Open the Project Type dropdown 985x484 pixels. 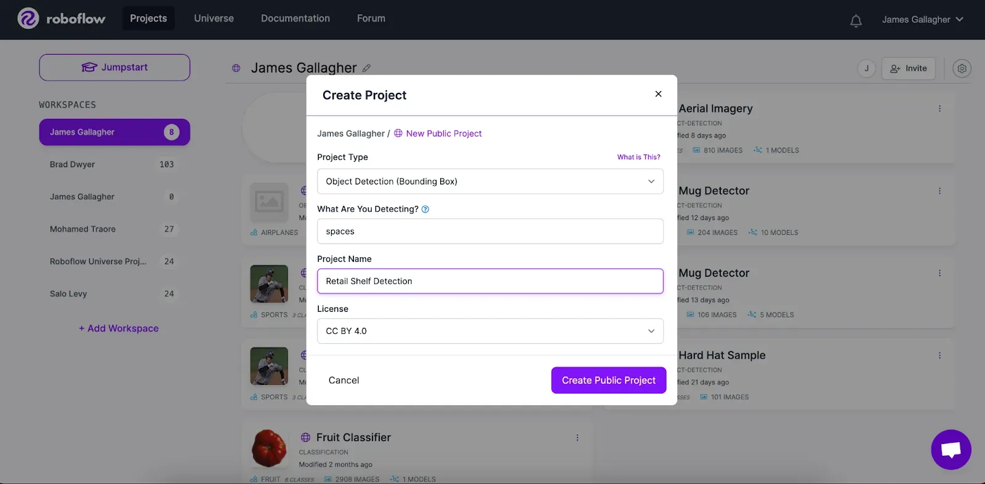(x=490, y=181)
